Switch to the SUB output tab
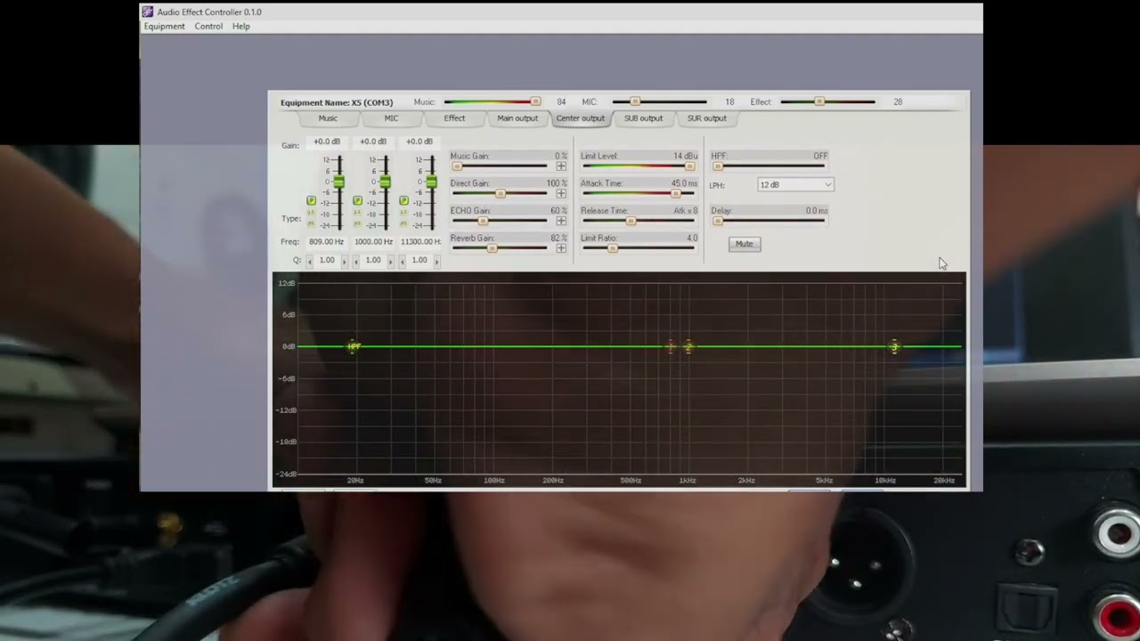 (643, 118)
